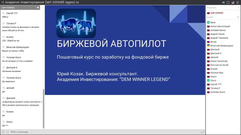Click chat bubble icon next to Дмитрий К message

(4, 67)
